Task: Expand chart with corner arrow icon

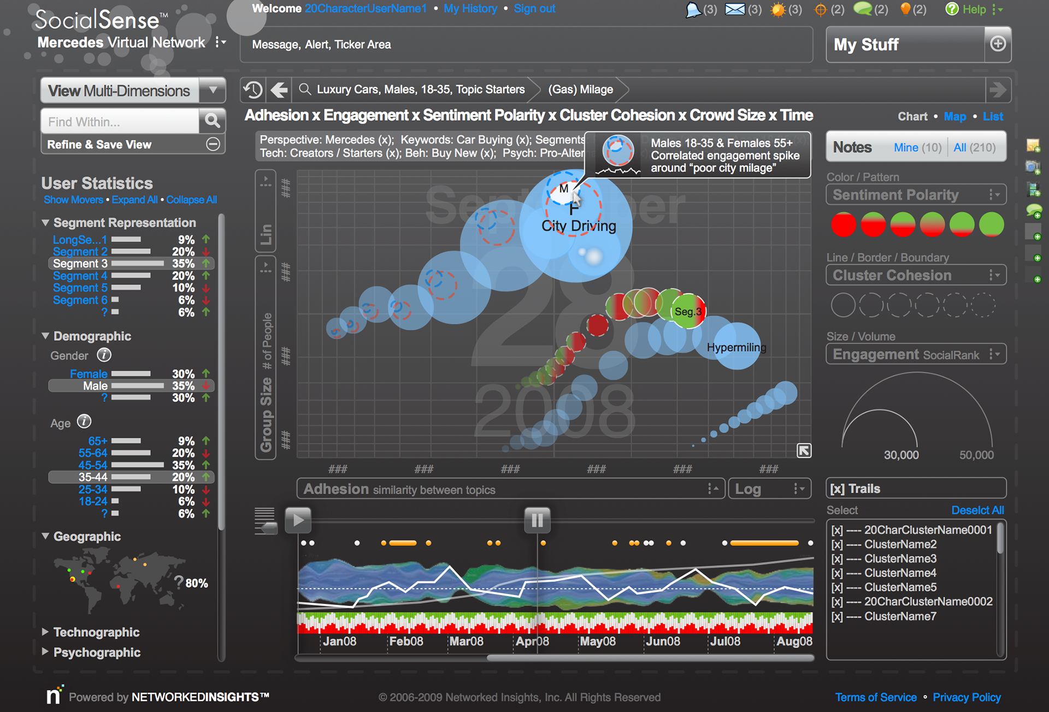Action: (804, 450)
